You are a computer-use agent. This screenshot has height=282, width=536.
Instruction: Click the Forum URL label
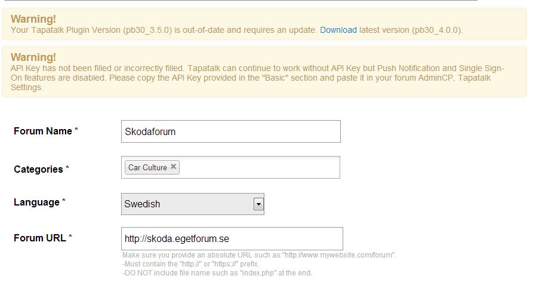pyautogui.click(x=40, y=238)
